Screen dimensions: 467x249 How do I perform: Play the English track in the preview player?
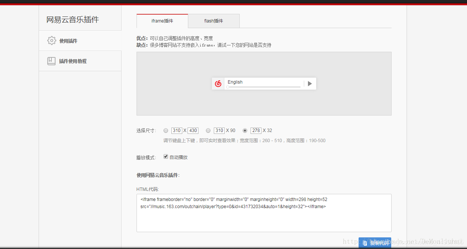310,84
